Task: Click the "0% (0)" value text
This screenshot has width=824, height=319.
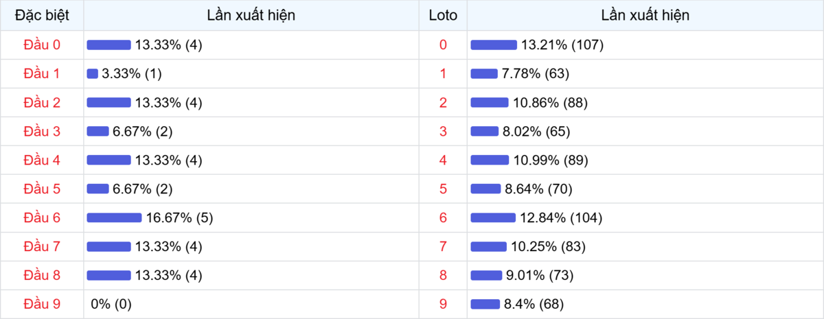Action: click(111, 304)
